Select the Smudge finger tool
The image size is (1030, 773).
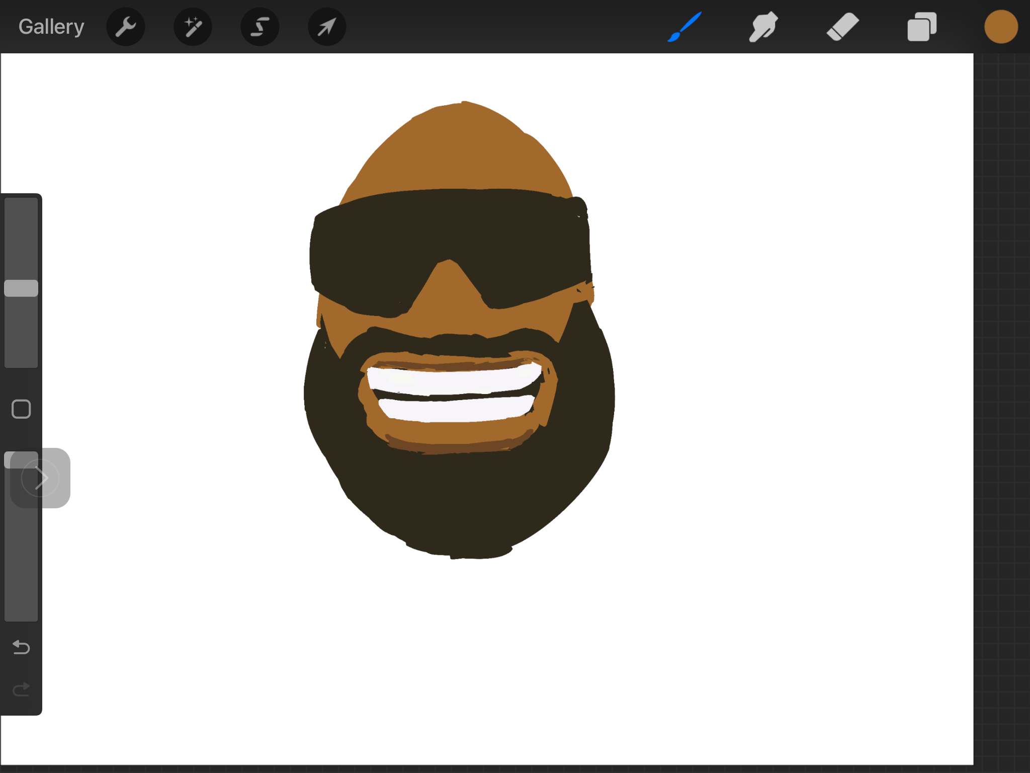point(763,27)
